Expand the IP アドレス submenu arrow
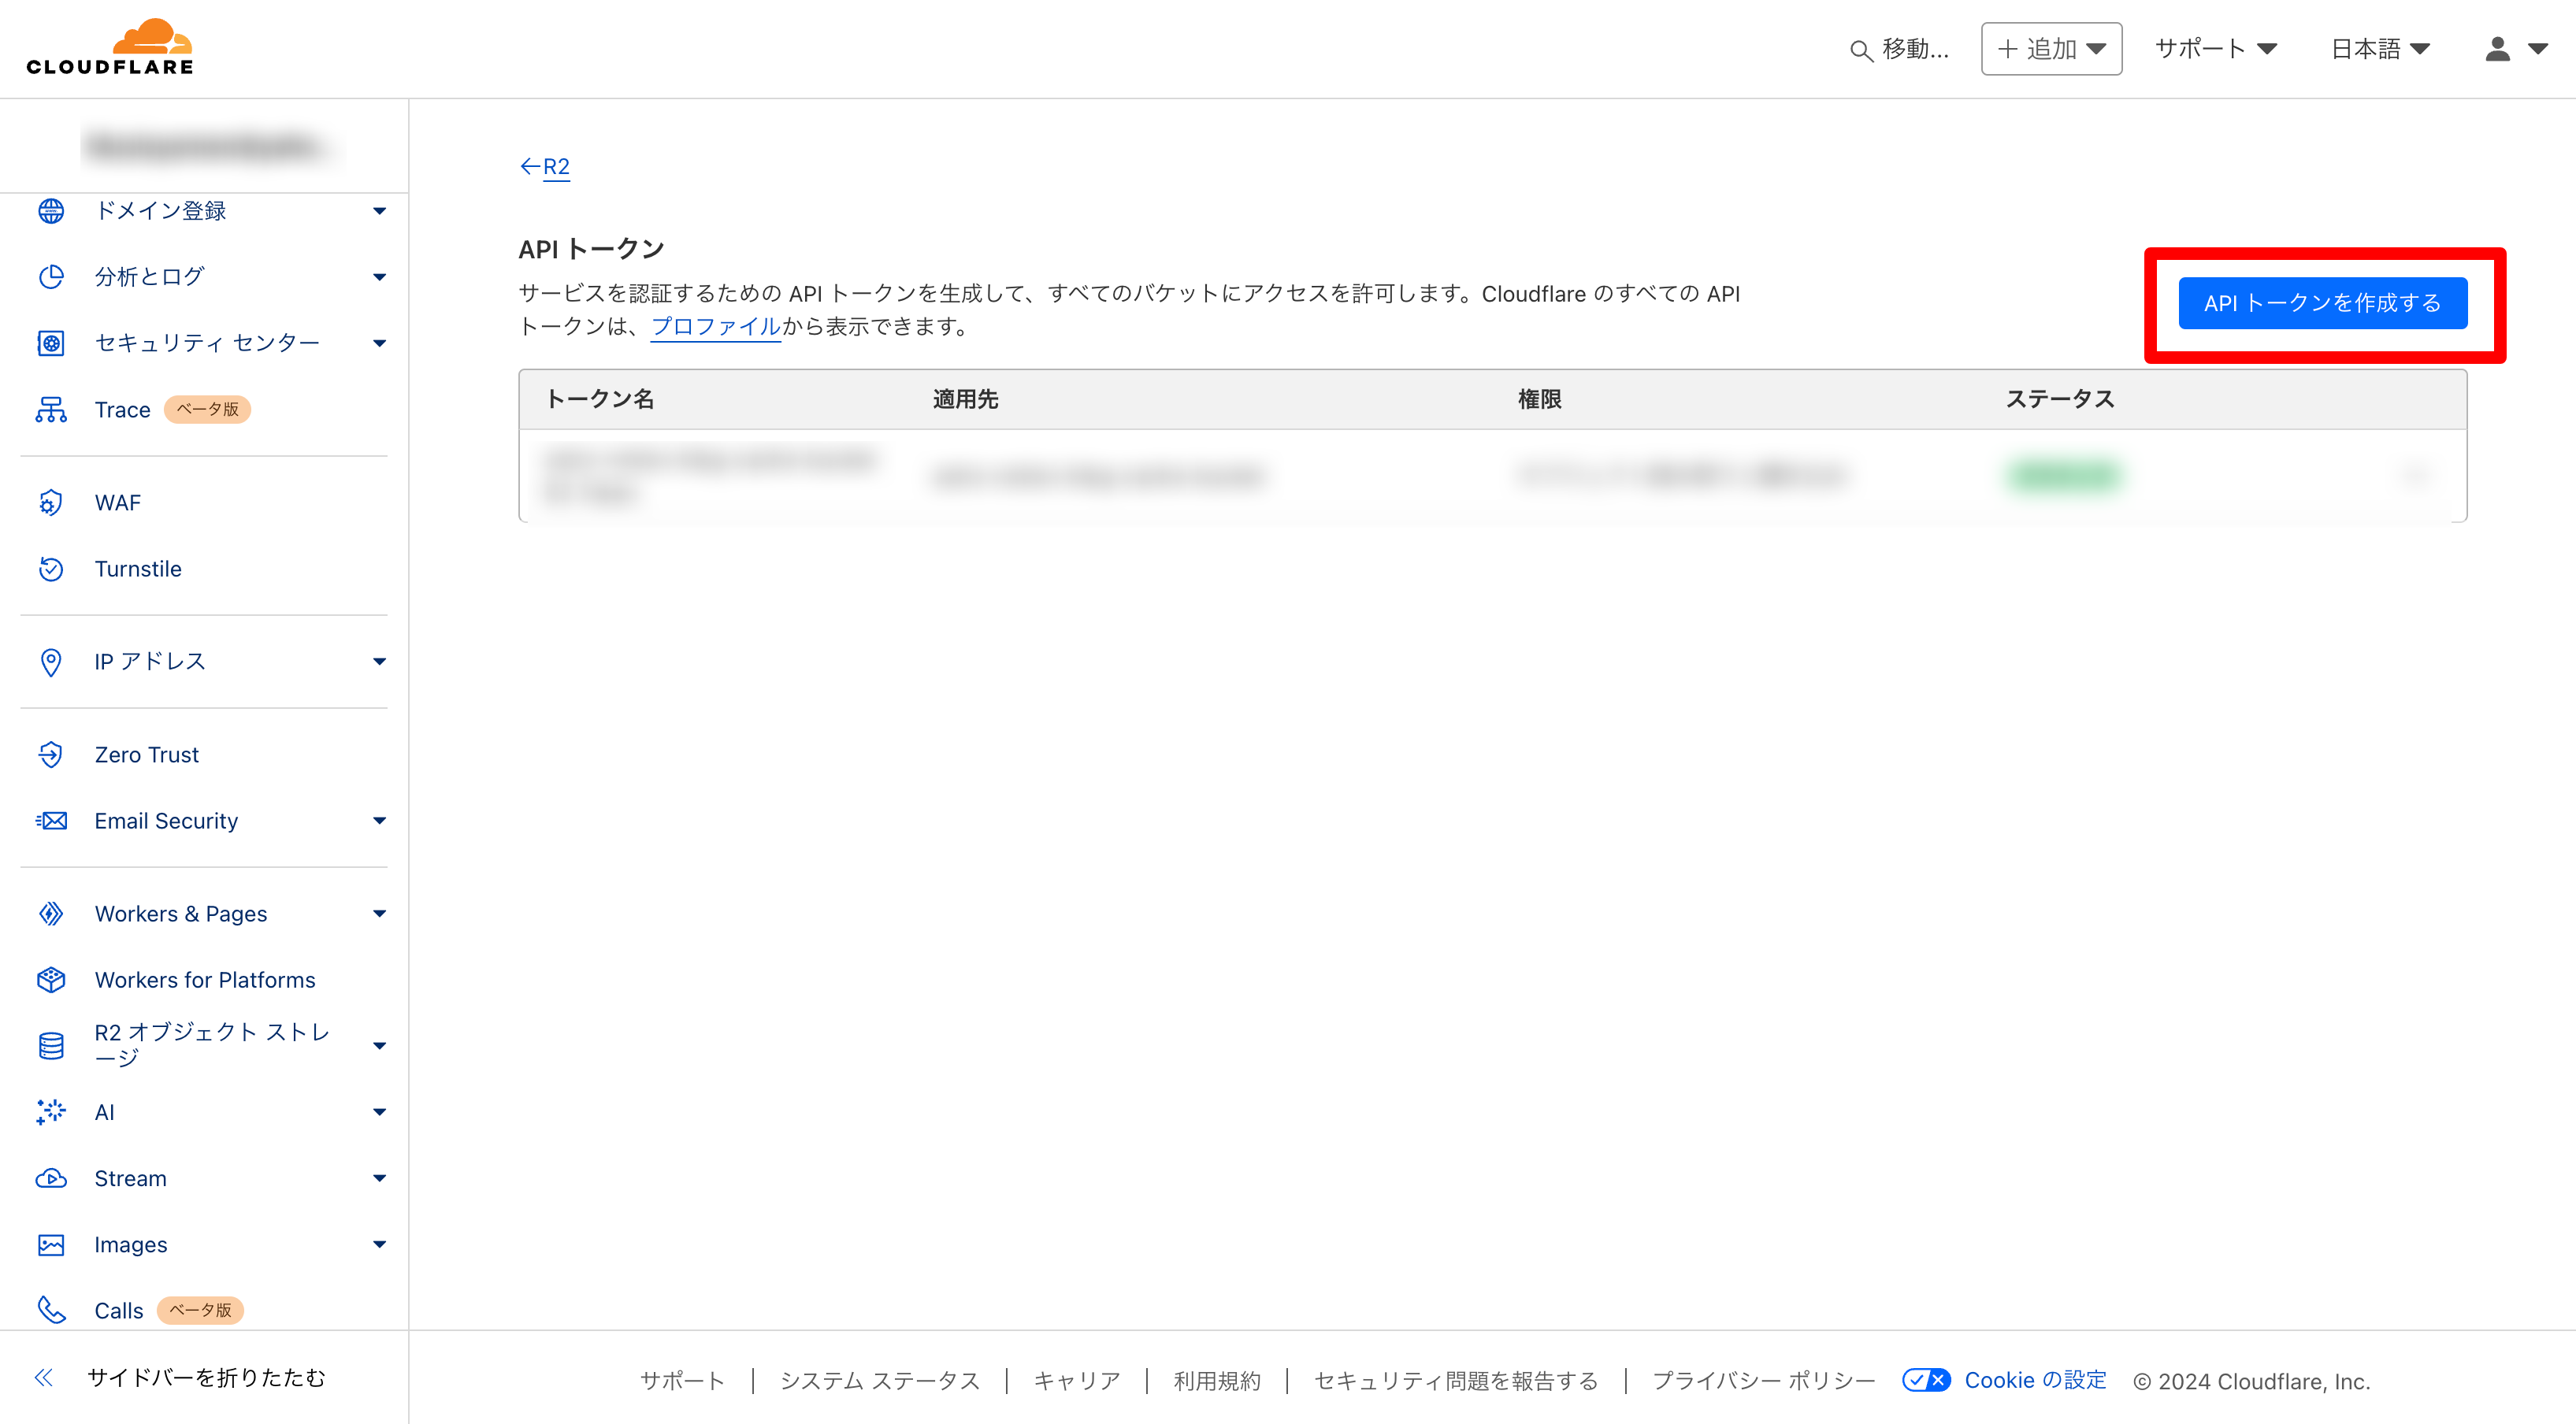The height and width of the screenshot is (1424, 2576). [x=379, y=662]
